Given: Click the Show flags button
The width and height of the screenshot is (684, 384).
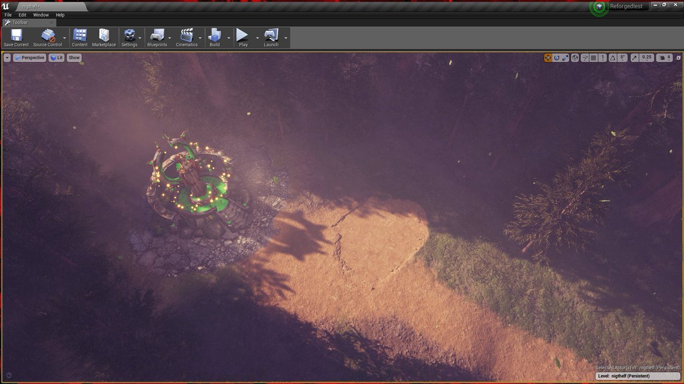Looking at the screenshot, I should point(74,58).
